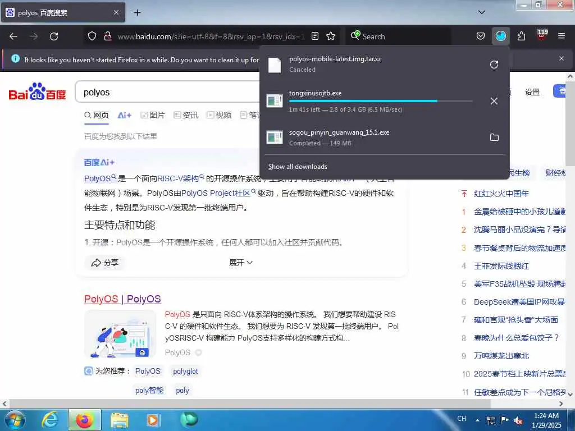Open the RISC-V架构 link
This screenshot has width=575, height=431.
coord(178,178)
